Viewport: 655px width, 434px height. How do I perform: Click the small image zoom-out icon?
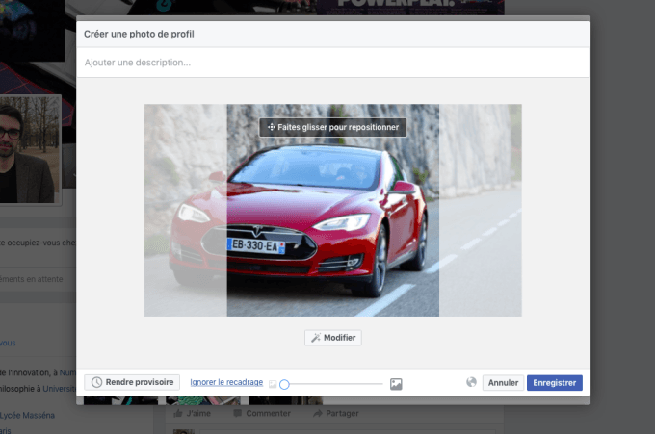[273, 384]
